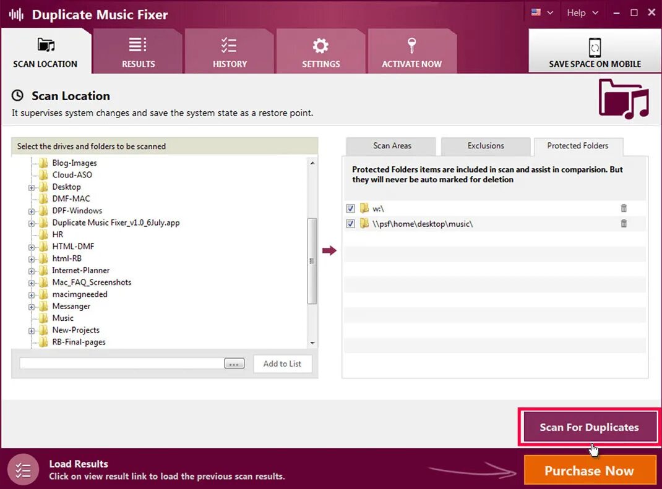Screen dimensions: 662x489
Task: Expand the HTML-DMF folder node
Action: pos(32,247)
